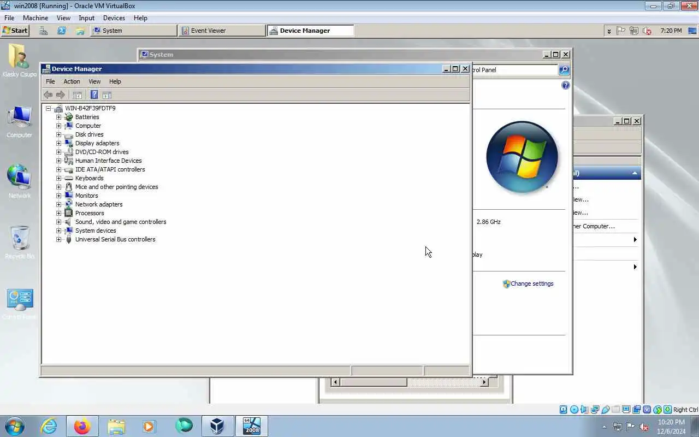Launch PowerShell from the guest quick launch
This screenshot has height=437, width=699.
62,31
